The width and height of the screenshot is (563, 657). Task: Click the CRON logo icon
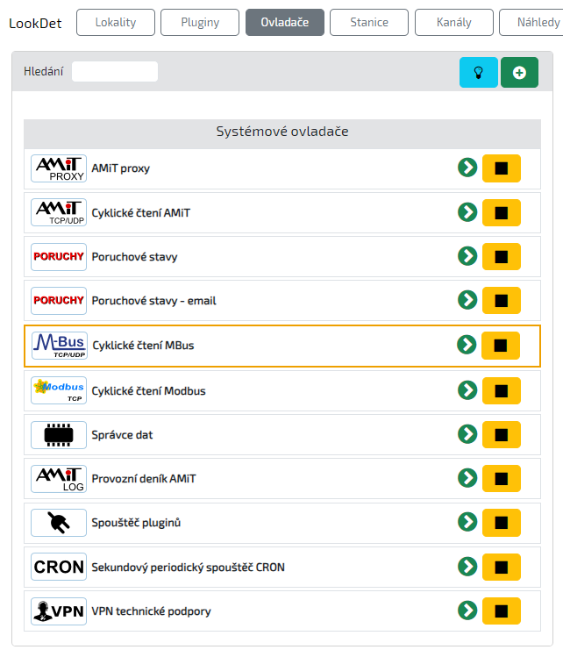click(x=59, y=568)
